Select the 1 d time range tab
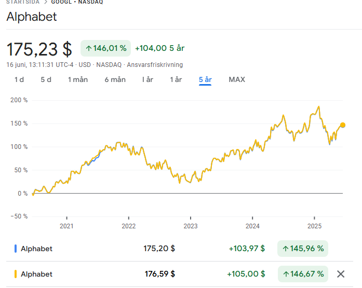 [19, 79]
